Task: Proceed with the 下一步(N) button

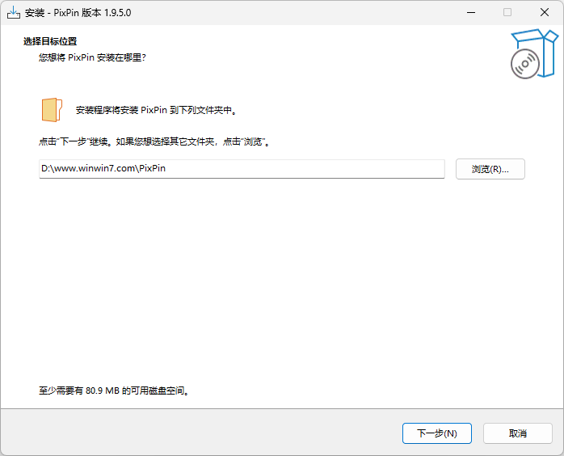Action: (436, 433)
